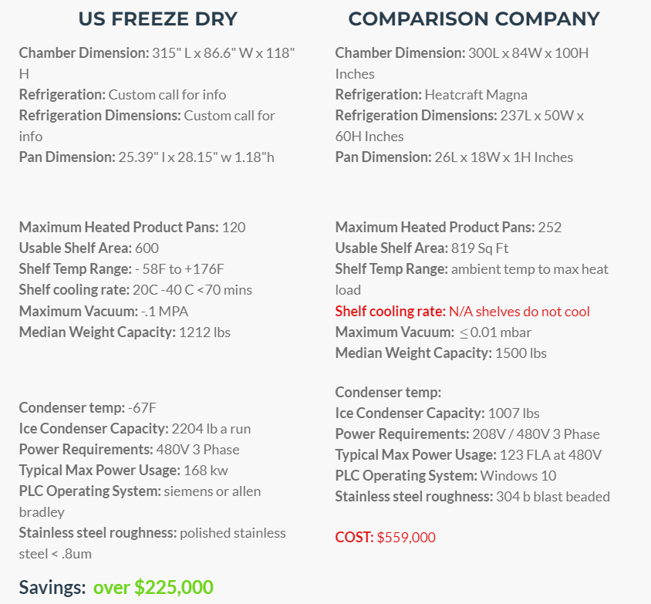Click the green over $225,000 savings text

click(153, 587)
